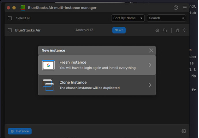Delete the BlueStacks Air instance with trash icon
The width and height of the screenshot is (199, 138).
click(x=178, y=30)
